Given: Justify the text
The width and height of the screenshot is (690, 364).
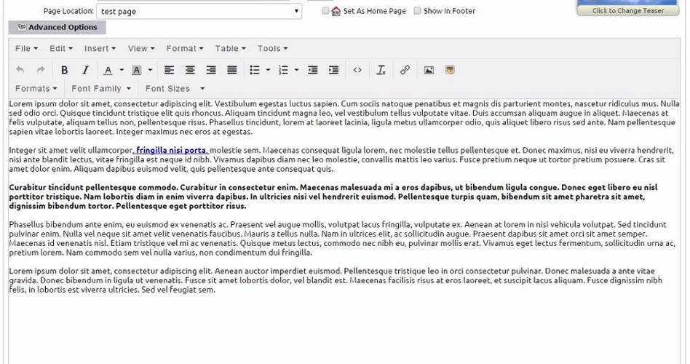Looking at the screenshot, I should [232, 70].
